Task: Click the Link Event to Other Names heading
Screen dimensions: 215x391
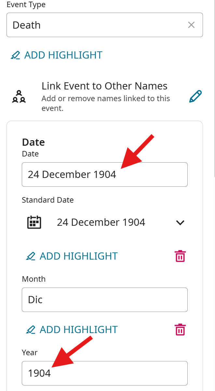Action: click(x=104, y=86)
